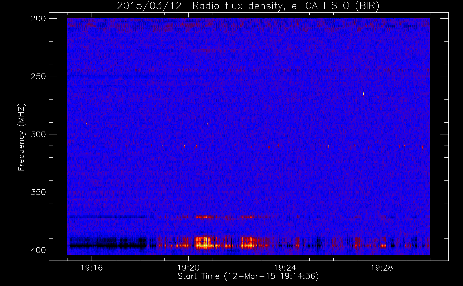Click the 300 frequency tick label
This screenshot has height=286, width=463.
click(38, 134)
